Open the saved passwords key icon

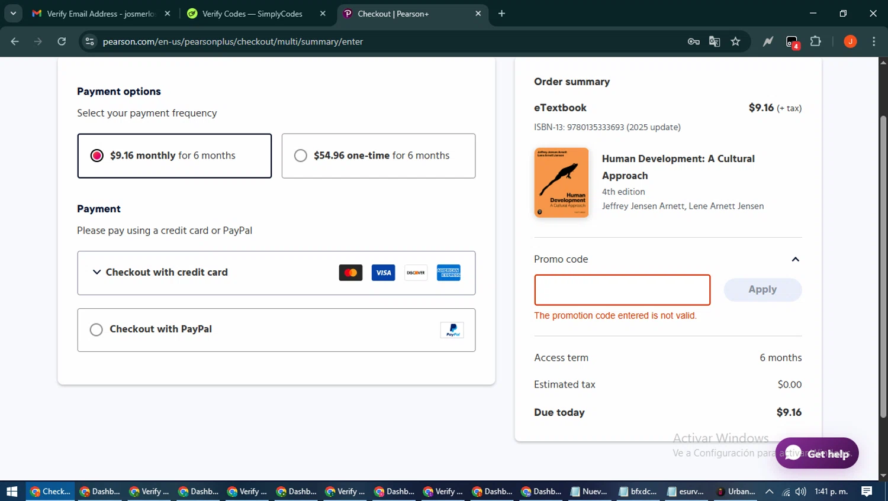click(x=693, y=41)
